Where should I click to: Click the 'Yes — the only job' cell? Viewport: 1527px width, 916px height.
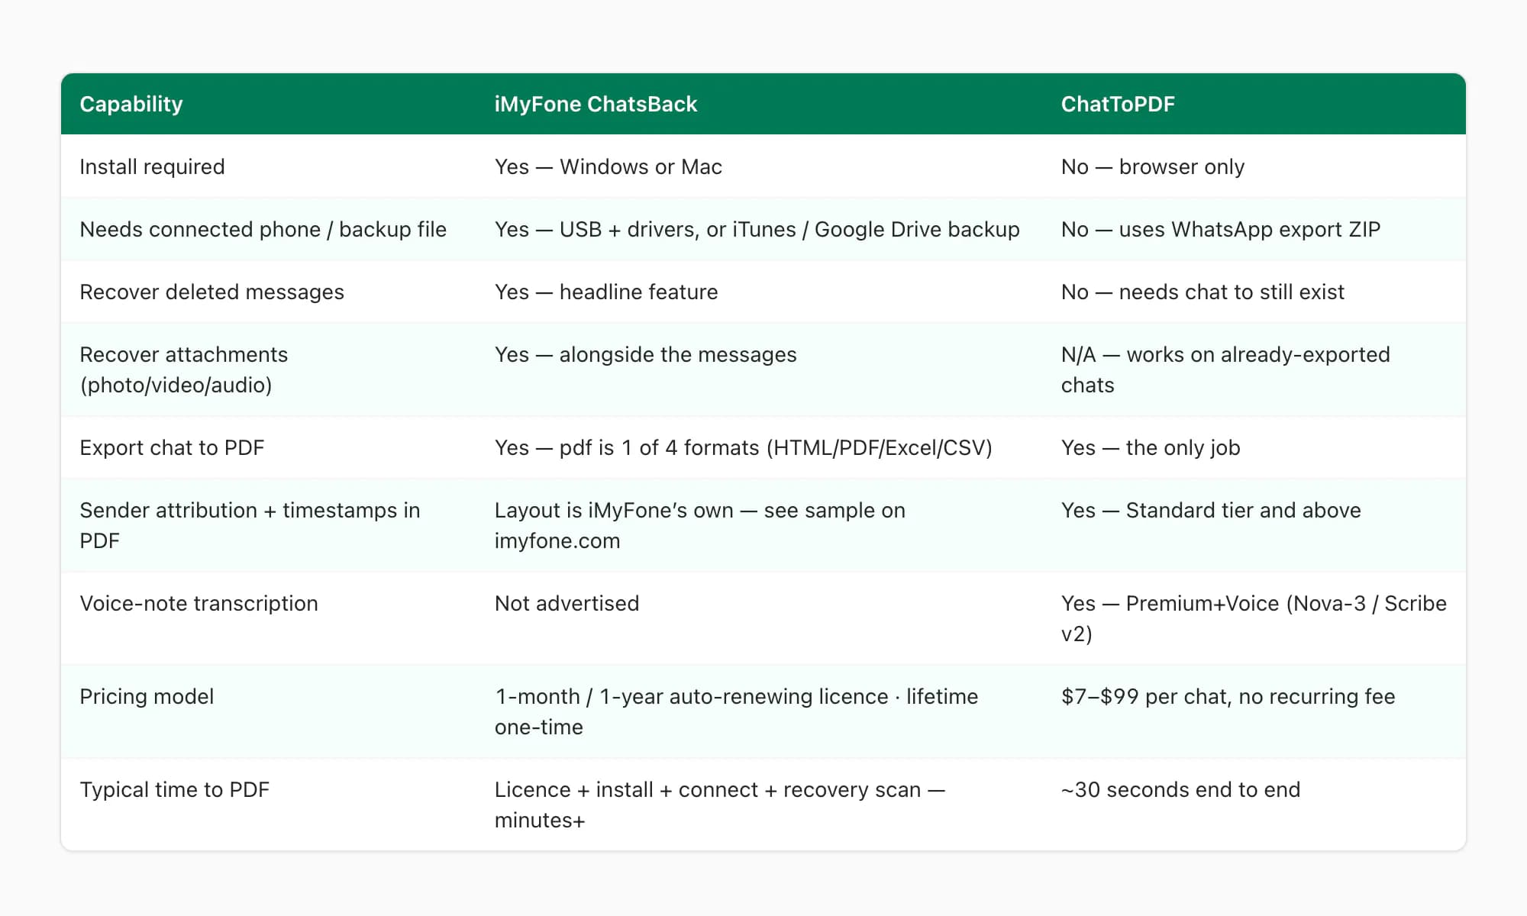tap(1150, 447)
